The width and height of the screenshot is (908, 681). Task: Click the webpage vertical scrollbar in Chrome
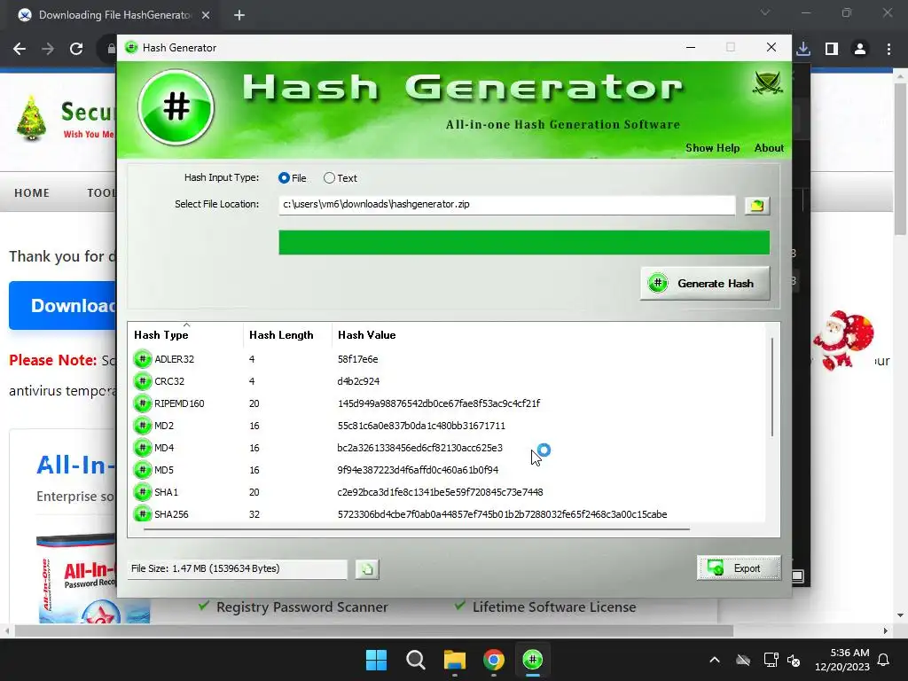coord(901,160)
